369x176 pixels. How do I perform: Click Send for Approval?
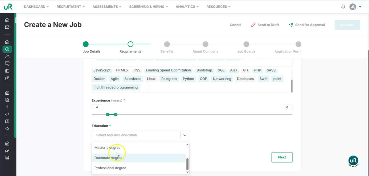(x=307, y=25)
